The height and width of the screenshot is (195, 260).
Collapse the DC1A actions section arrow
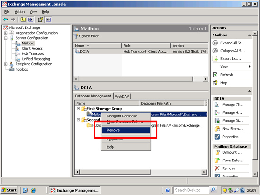[249, 91]
